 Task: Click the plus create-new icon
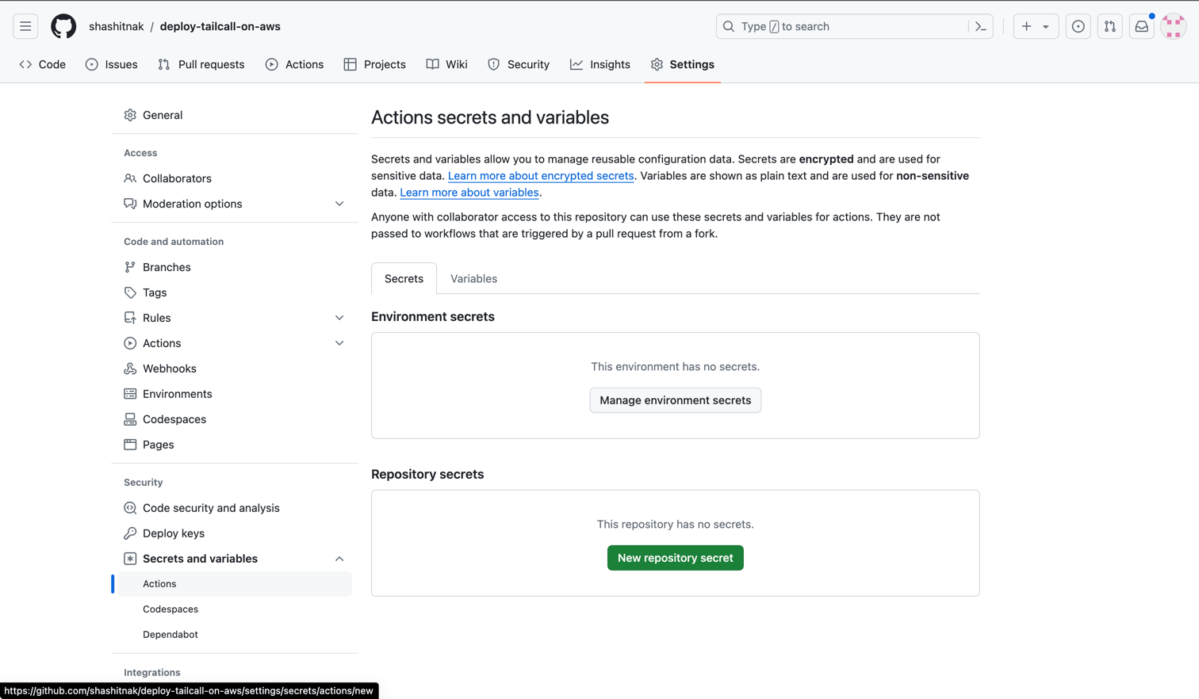pyautogui.click(x=1026, y=26)
